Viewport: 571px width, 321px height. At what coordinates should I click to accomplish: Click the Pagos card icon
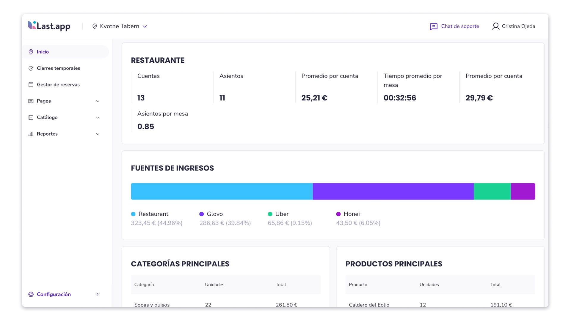pyautogui.click(x=31, y=101)
